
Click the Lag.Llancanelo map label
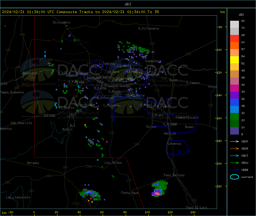coord(18,197)
